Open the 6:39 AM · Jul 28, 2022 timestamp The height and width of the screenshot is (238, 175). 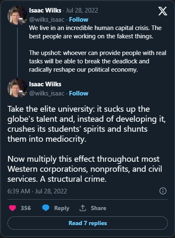coord(37,191)
